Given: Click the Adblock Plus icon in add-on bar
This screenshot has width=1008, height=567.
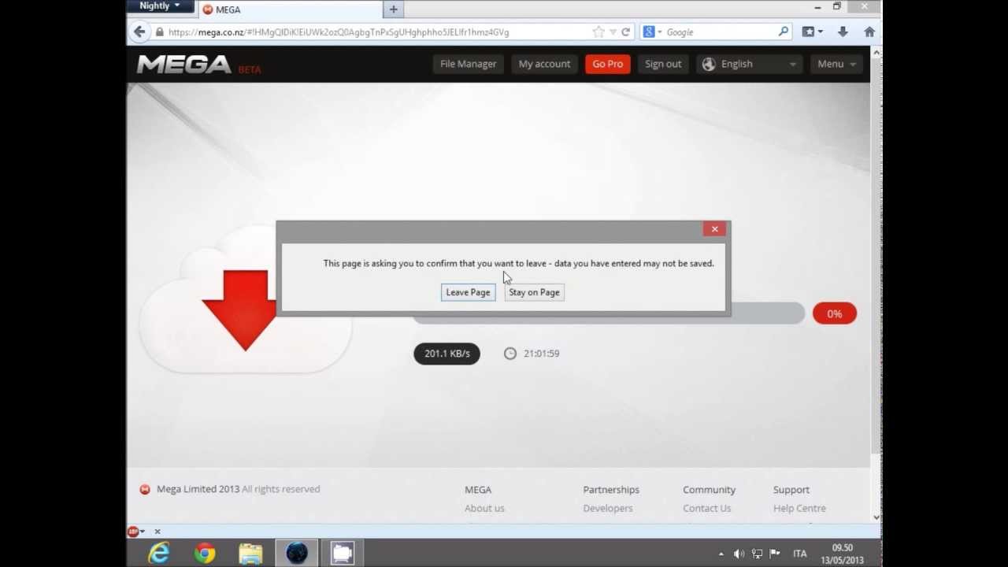Looking at the screenshot, I should coord(133,532).
